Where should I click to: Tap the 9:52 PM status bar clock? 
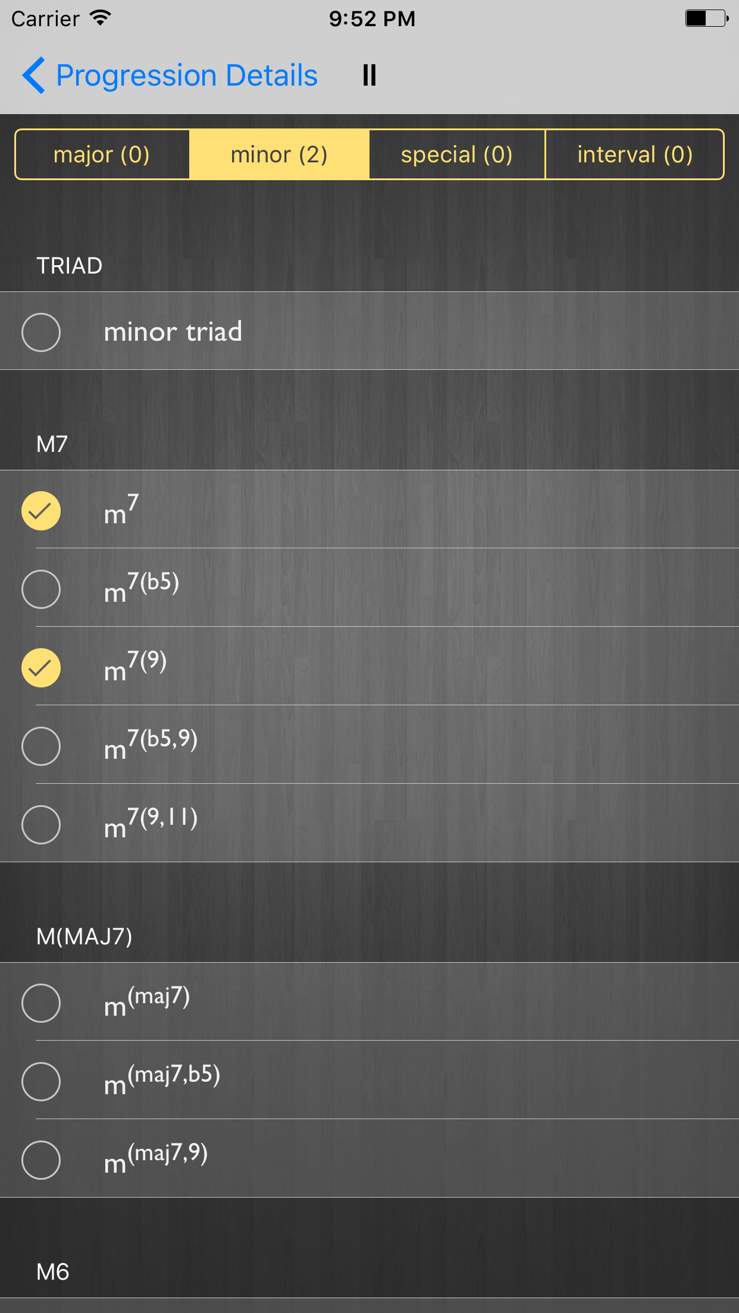coord(372,18)
